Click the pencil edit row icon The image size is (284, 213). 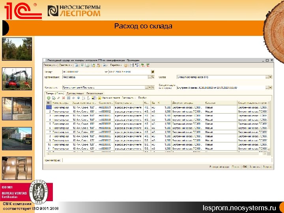tap(58, 98)
